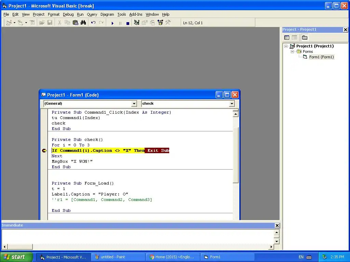Stop the program with the End button

pos(128,23)
